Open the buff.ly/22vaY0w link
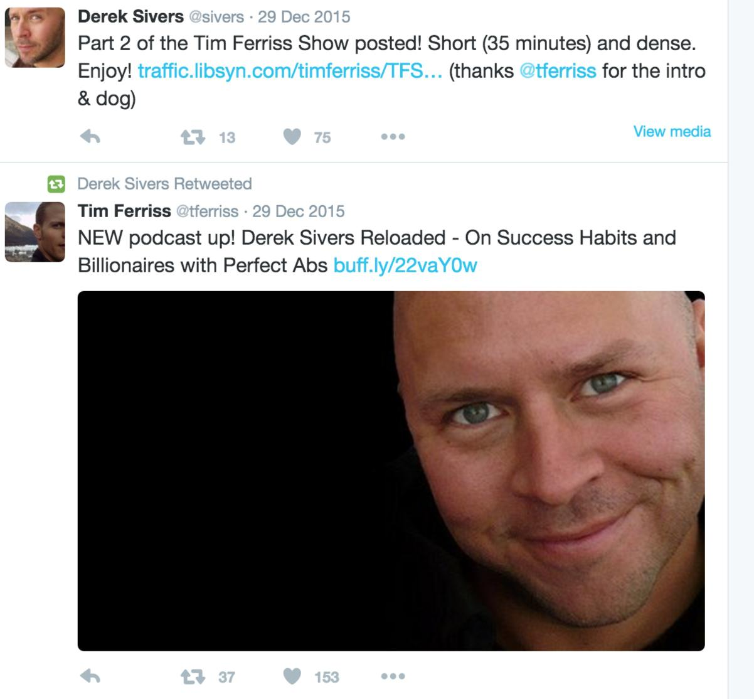Screen dimensions: 754x699 click(405, 265)
